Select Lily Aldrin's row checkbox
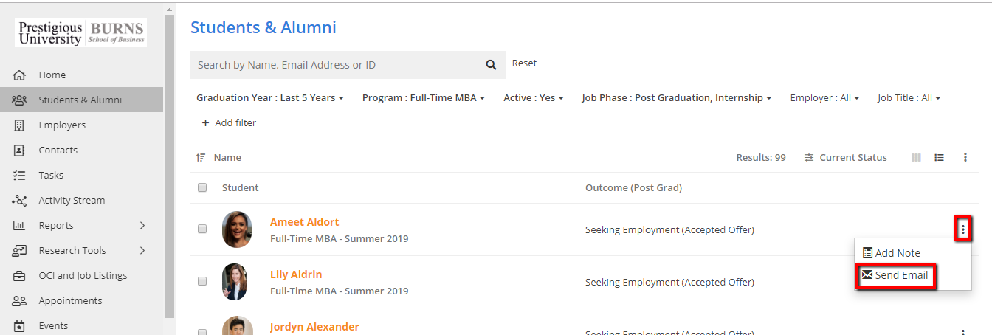 click(202, 282)
